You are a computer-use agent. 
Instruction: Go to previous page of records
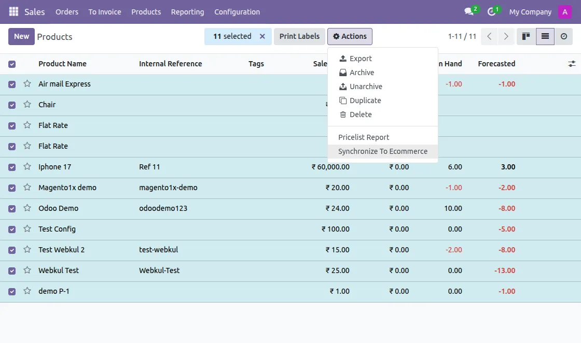click(x=489, y=36)
